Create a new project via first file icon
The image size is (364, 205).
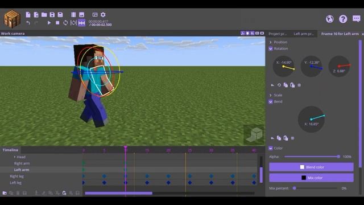click(28, 15)
